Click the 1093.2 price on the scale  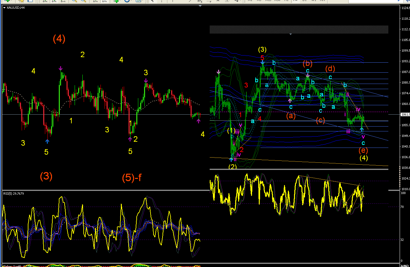click(405, 61)
